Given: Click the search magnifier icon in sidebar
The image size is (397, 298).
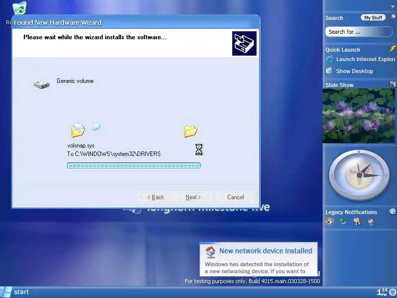Looking at the screenshot, I should coord(393,17).
